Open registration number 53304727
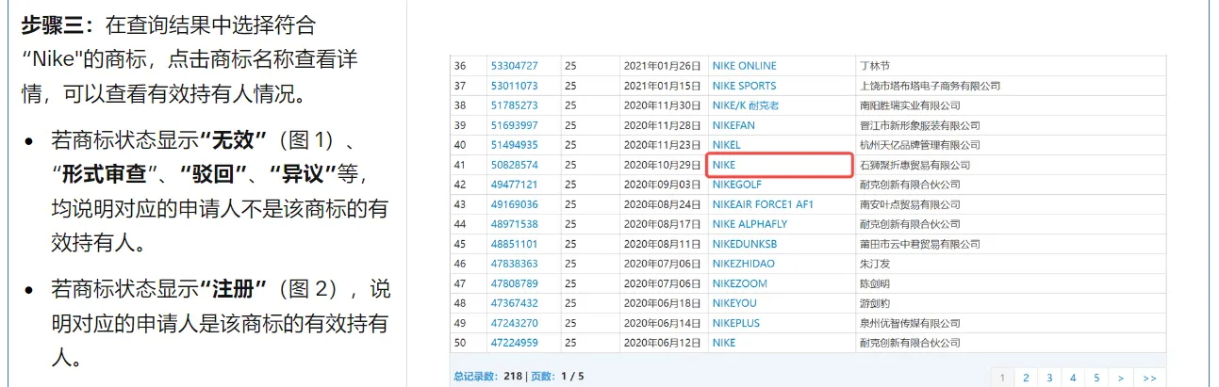Screen dimensions: 1219x387 (514, 66)
